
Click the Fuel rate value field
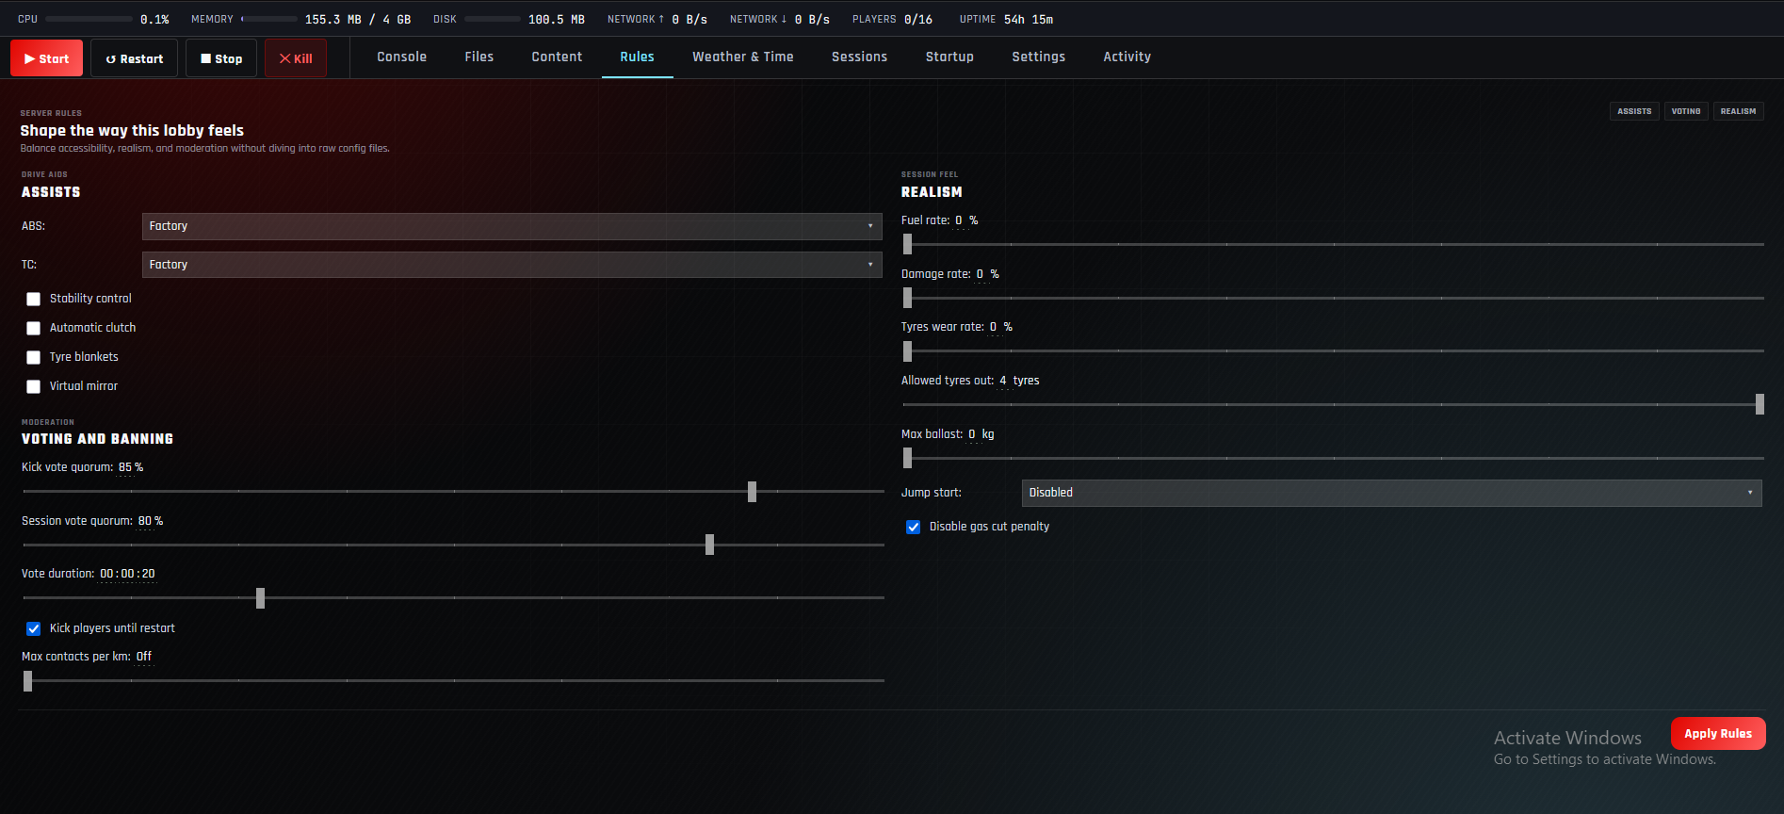[960, 221]
